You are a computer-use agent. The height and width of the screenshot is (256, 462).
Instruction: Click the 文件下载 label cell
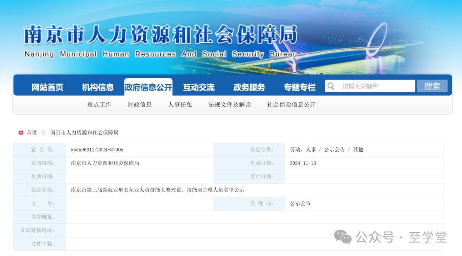[x=39, y=244]
